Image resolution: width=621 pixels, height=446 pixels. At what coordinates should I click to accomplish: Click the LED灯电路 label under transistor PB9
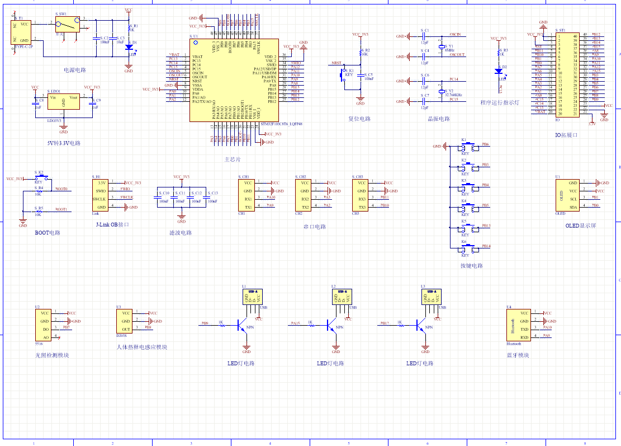(x=241, y=363)
